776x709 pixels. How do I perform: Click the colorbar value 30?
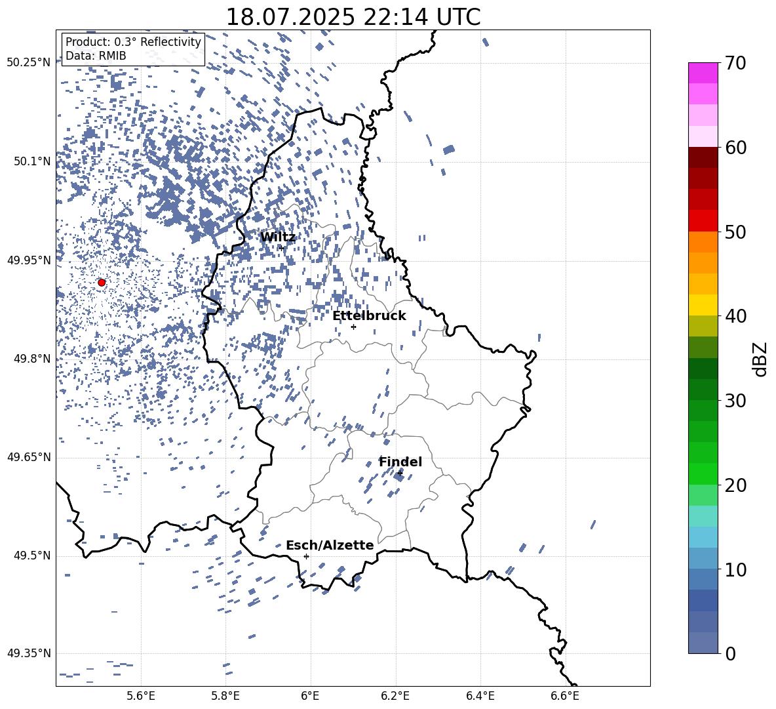(x=736, y=401)
